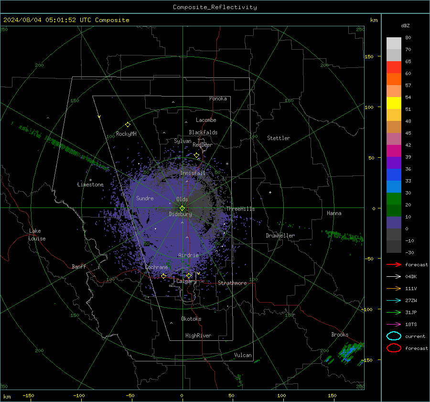Click the Didsbury city label
Image resolution: width=430 pixels, height=402 pixels.
click(181, 214)
